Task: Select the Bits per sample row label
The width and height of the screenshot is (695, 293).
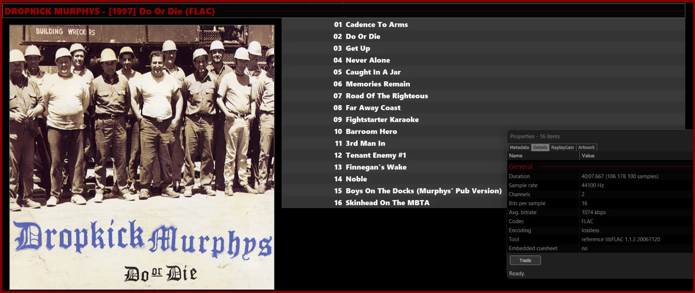Action: pos(527,203)
